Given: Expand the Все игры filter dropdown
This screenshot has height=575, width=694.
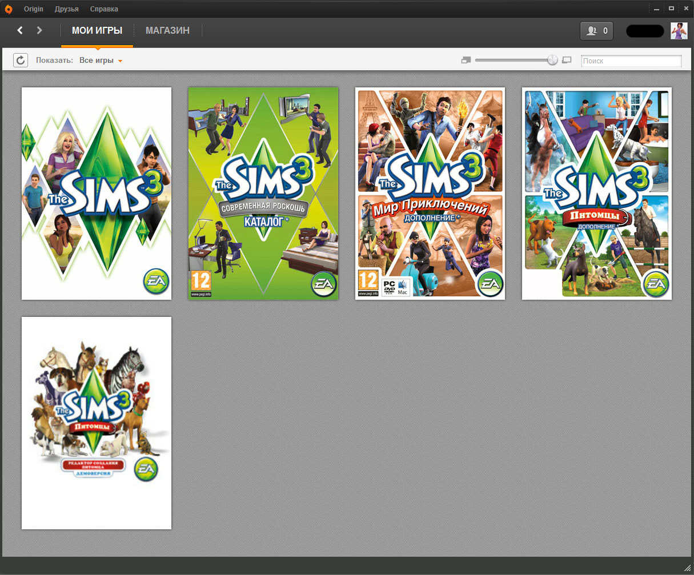Looking at the screenshot, I should [101, 61].
